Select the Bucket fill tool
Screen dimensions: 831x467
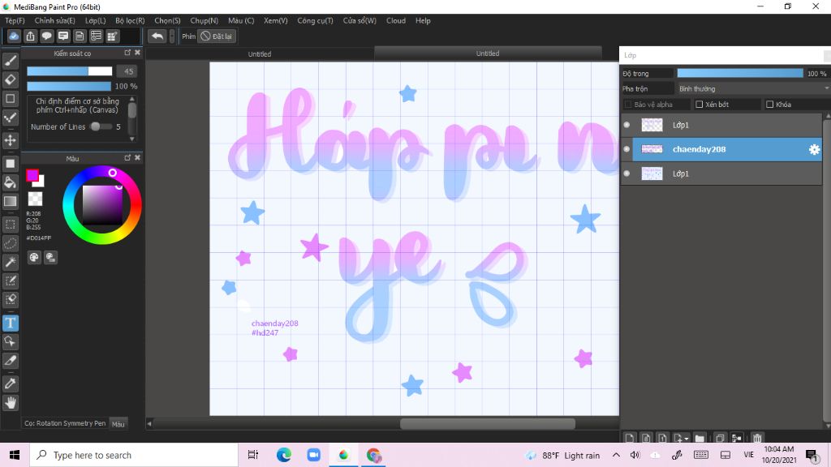[10, 182]
